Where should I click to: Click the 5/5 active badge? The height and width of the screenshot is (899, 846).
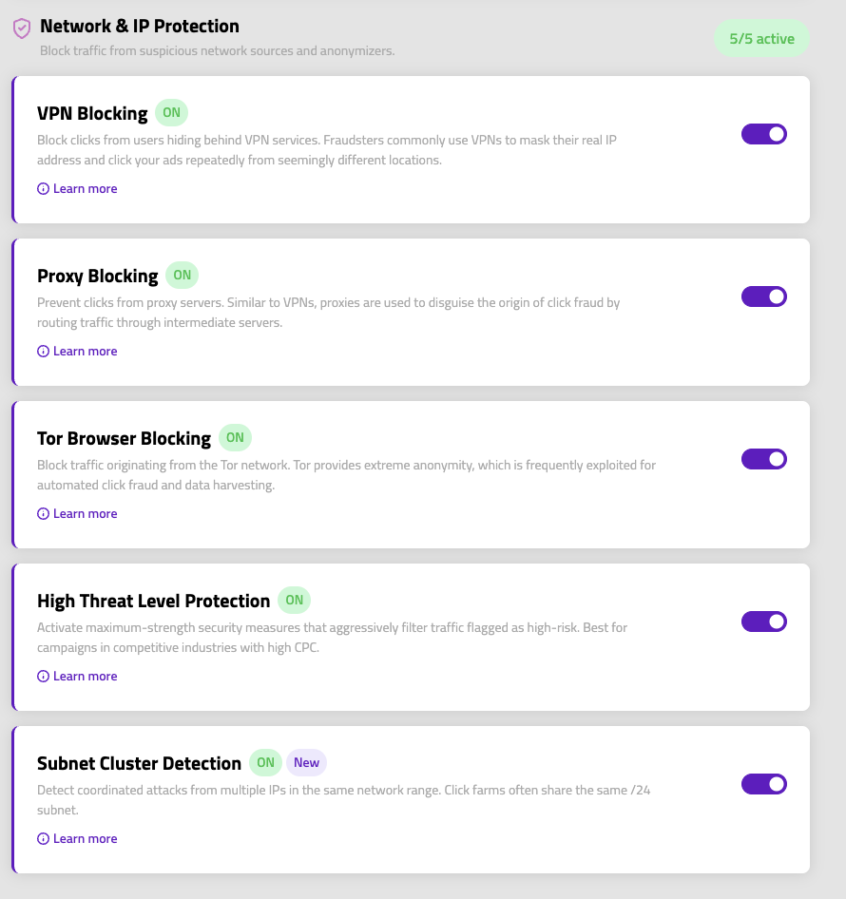click(761, 37)
